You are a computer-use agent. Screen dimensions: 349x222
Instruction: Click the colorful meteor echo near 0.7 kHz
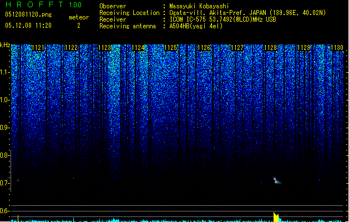click(x=277, y=180)
